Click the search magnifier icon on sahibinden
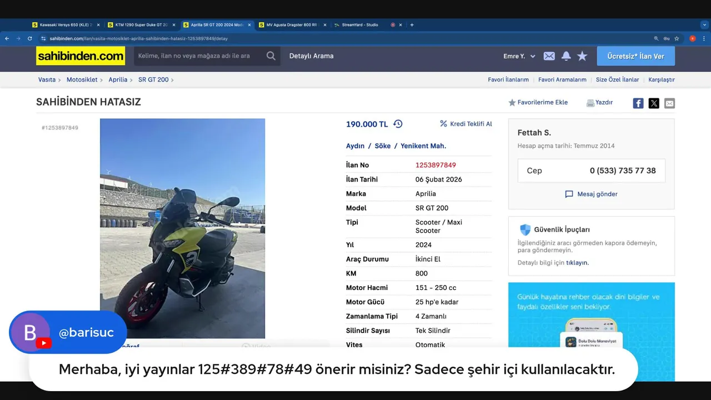The image size is (711, 400). 271,56
